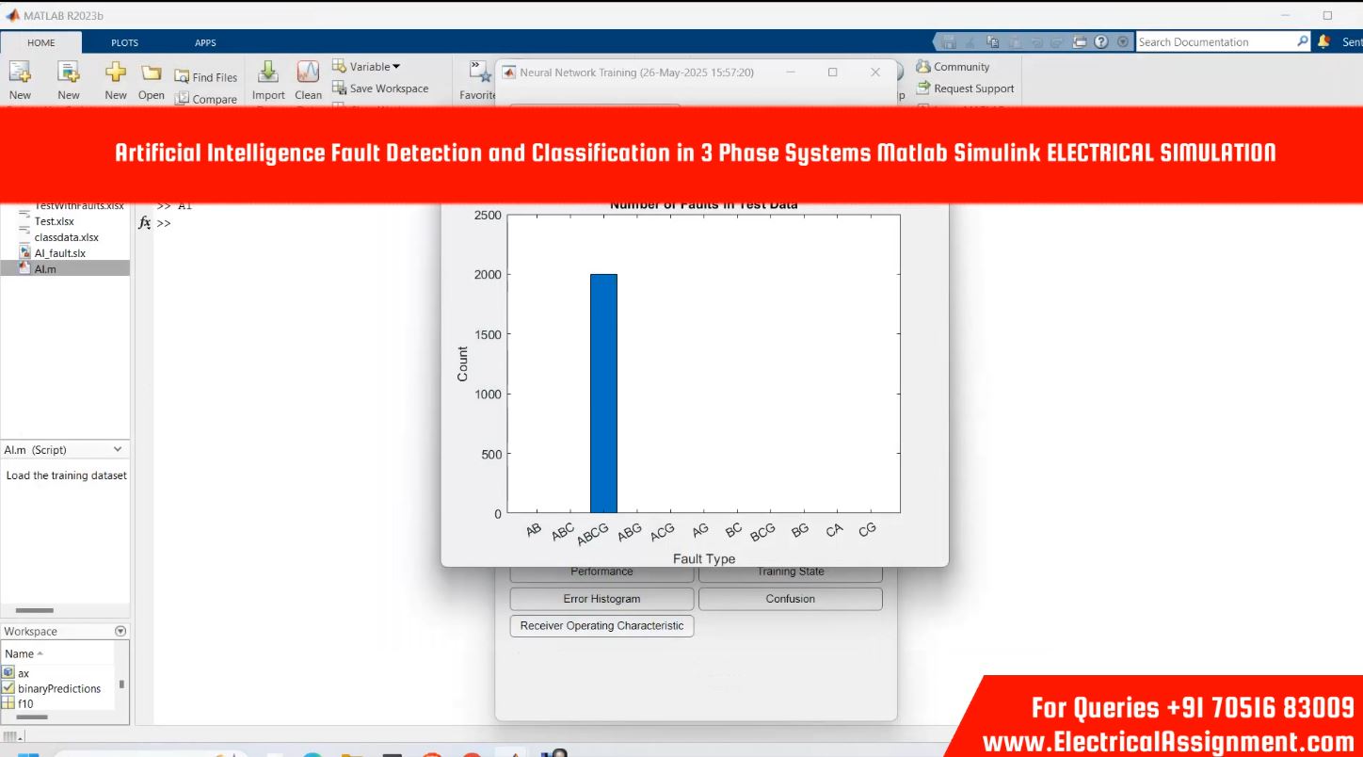Click the quick access Cut icon
Image resolution: width=1363 pixels, height=757 pixels.
[x=971, y=42]
